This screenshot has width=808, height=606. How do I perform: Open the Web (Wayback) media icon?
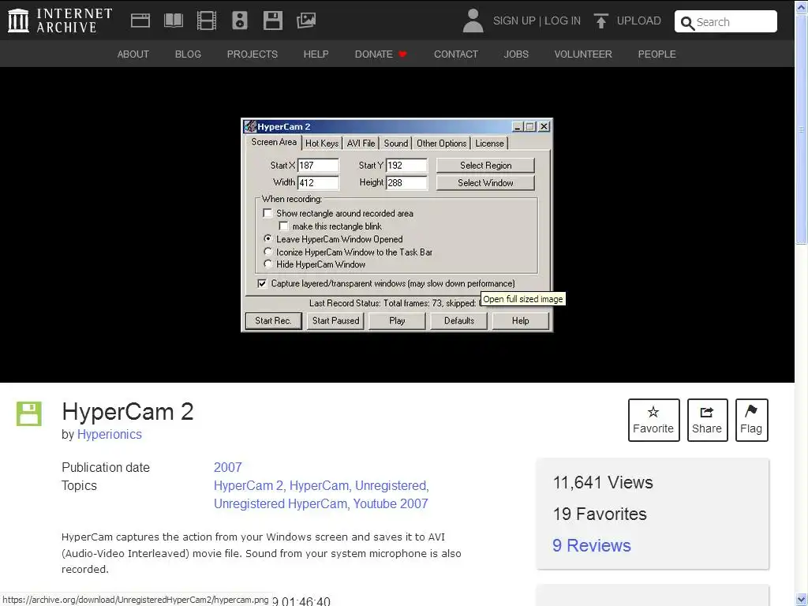pos(140,21)
